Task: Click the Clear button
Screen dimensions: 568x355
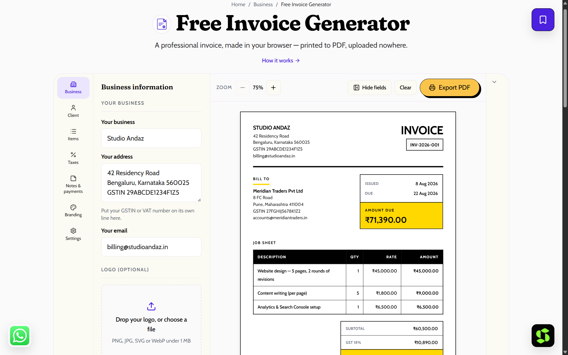Action: pos(405,88)
